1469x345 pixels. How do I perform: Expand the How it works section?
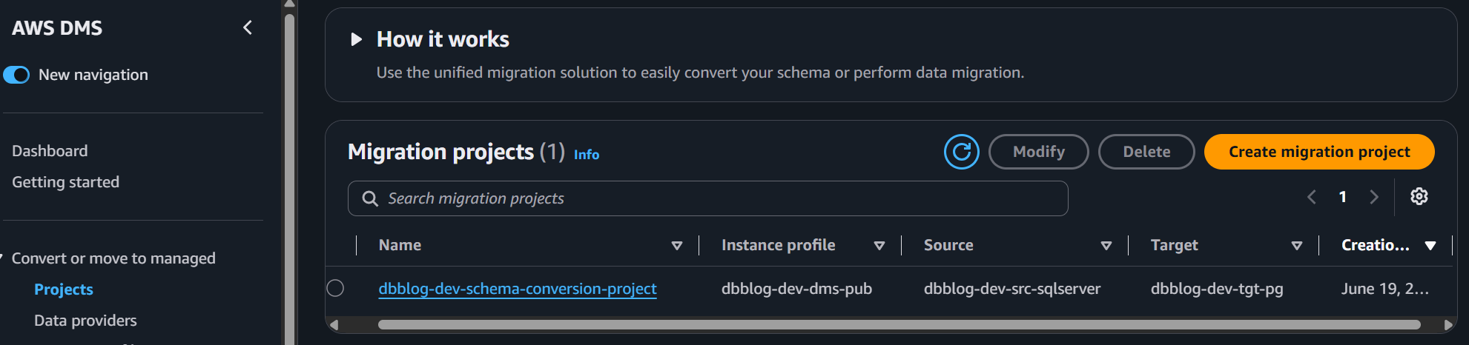356,39
